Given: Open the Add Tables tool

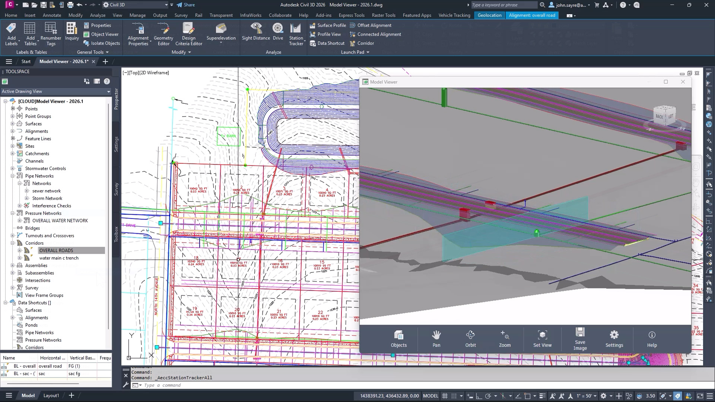Looking at the screenshot, I should click(x=30, y=34).
